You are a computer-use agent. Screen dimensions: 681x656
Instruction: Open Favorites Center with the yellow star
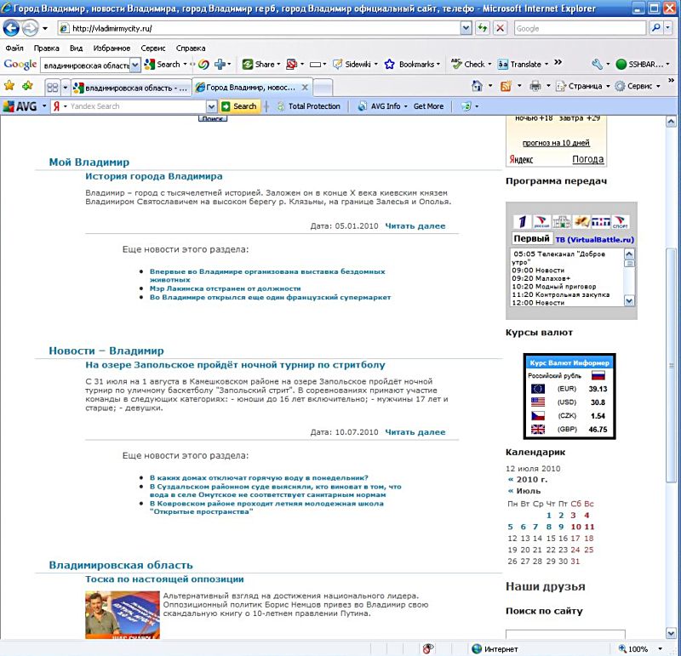tap(9, 86)
